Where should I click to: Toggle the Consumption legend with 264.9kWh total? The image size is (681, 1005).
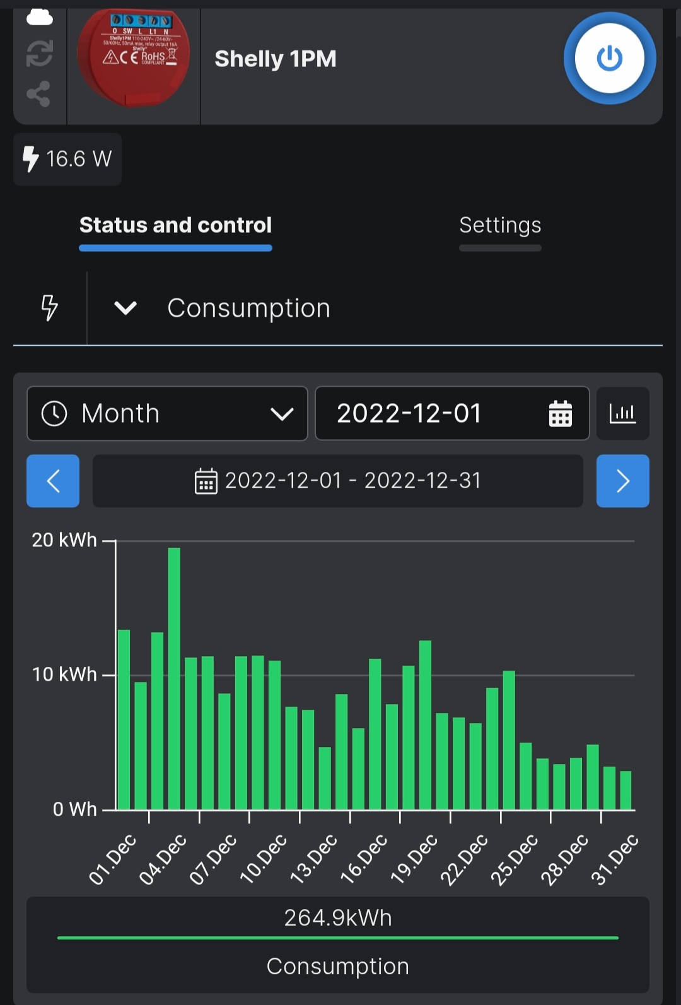point(337,943)
